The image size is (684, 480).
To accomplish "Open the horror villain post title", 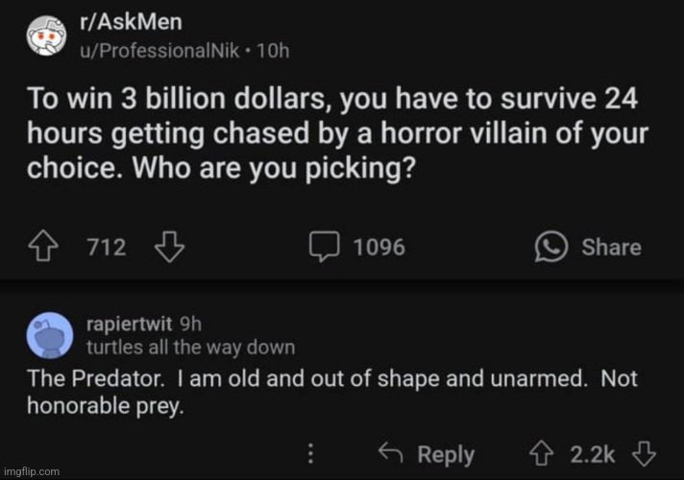I will tap(337, 133).
